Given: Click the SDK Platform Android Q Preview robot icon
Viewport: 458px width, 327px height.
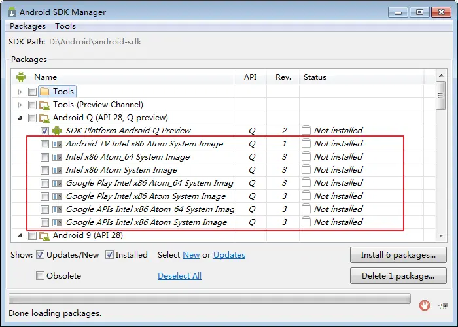Looking at the screenshot, I should coord(57,131).
